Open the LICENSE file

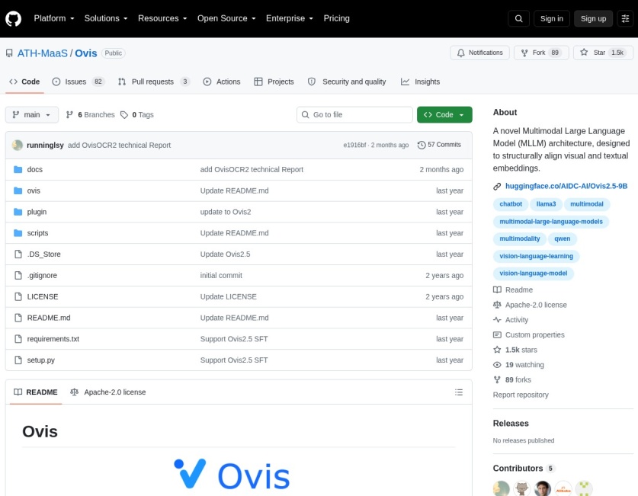[43, 296]
